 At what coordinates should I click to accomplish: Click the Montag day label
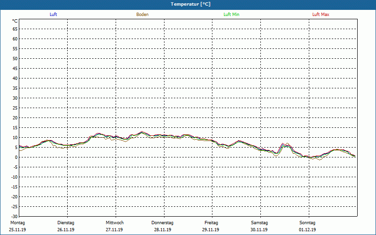click(x=17, y=223)
